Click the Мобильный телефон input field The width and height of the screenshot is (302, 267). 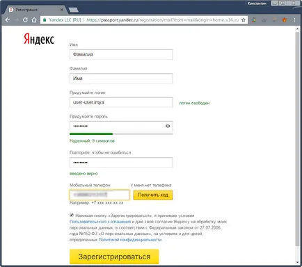[100, 195]
